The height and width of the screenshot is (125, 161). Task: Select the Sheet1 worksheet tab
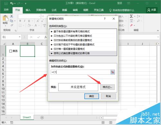tap(27, 117)
